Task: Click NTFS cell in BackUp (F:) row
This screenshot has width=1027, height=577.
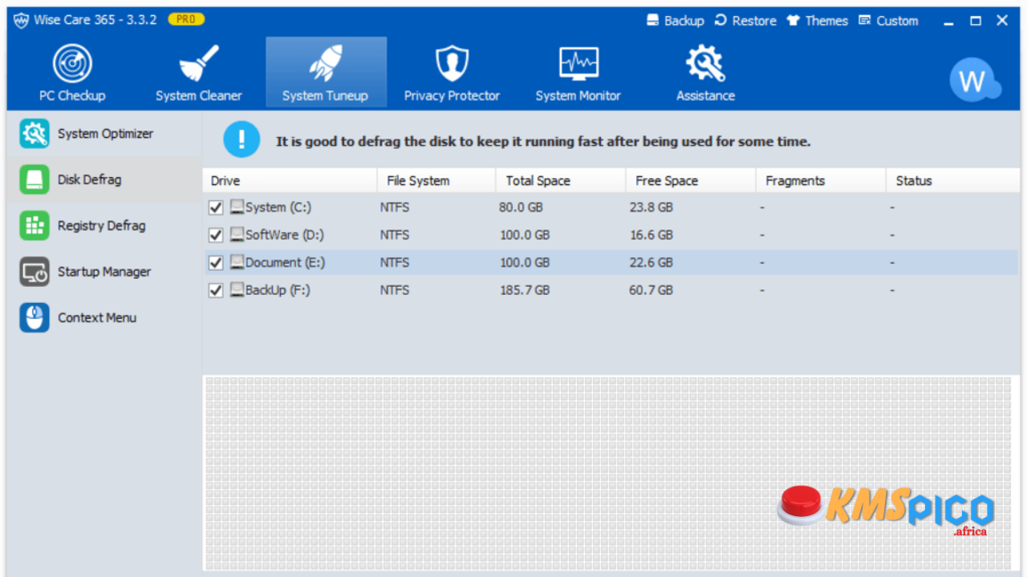Action: 395,290
